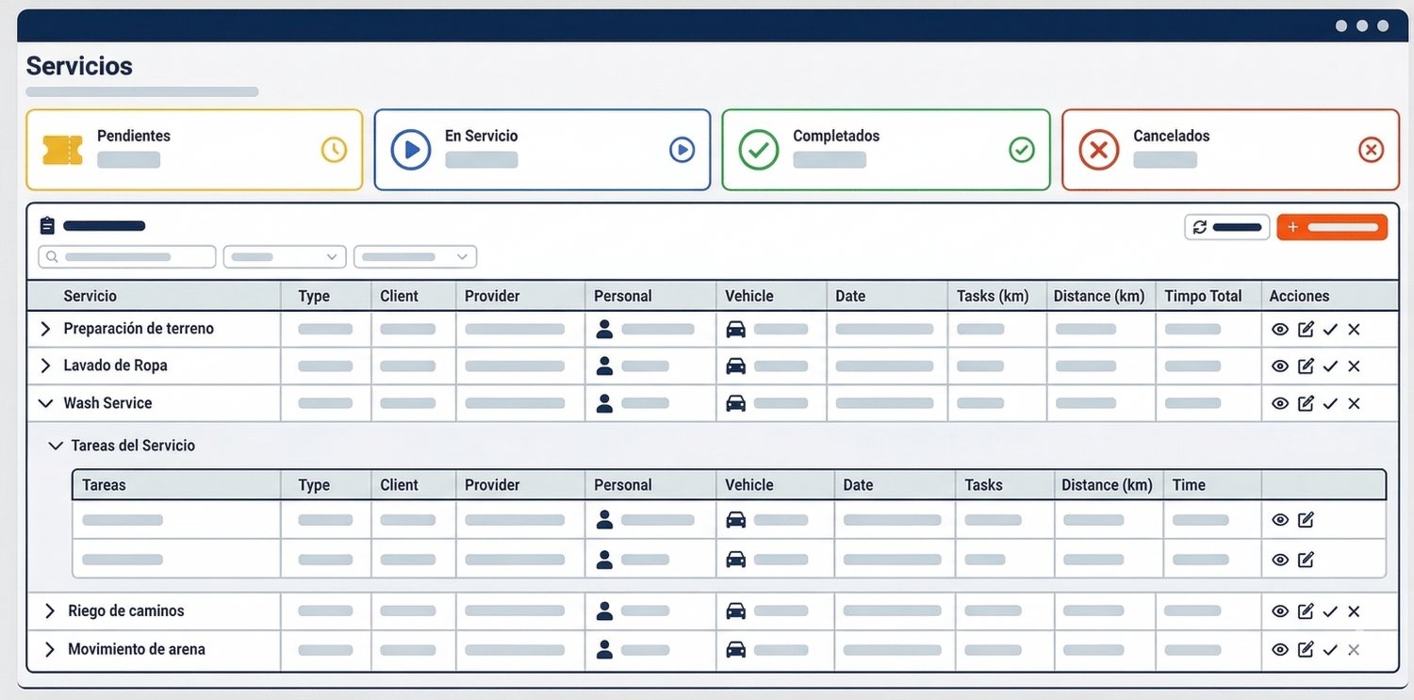Viewport: 1414px width, 700px height.
Task: Expand the Riego de caminos row
Action: click(x=50, y=611)
